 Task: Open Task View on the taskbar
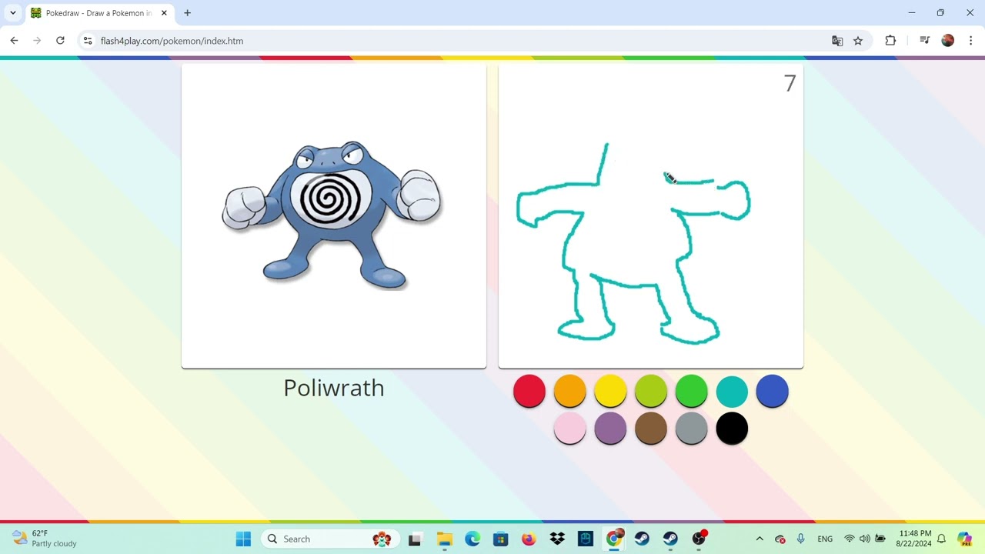(415, 539)
